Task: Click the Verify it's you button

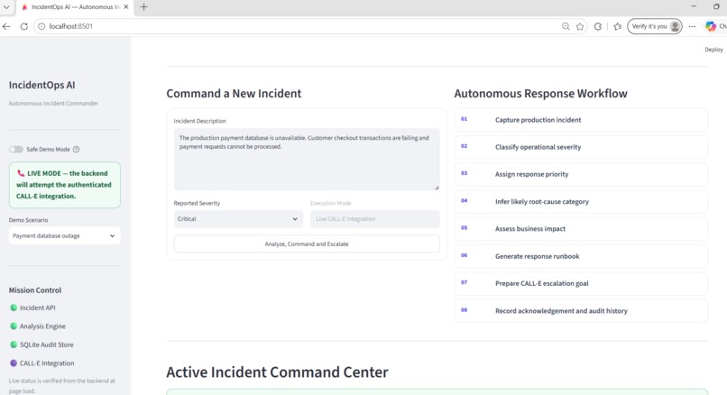Action: tap(654, 26)
